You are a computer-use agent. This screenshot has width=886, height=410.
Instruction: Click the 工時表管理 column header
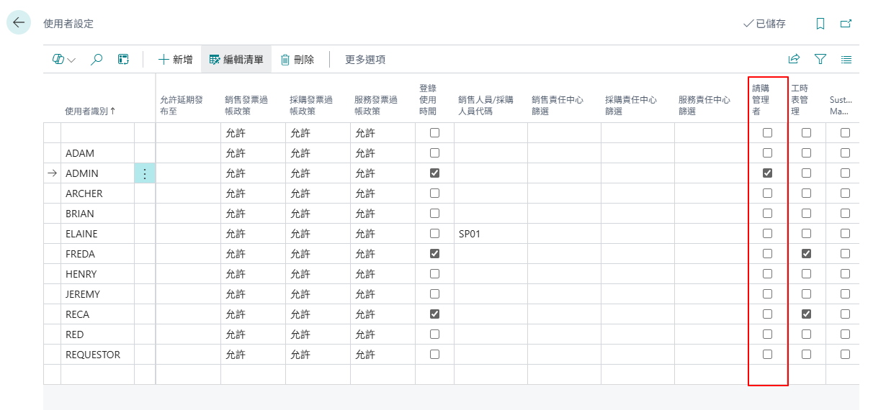800,100
